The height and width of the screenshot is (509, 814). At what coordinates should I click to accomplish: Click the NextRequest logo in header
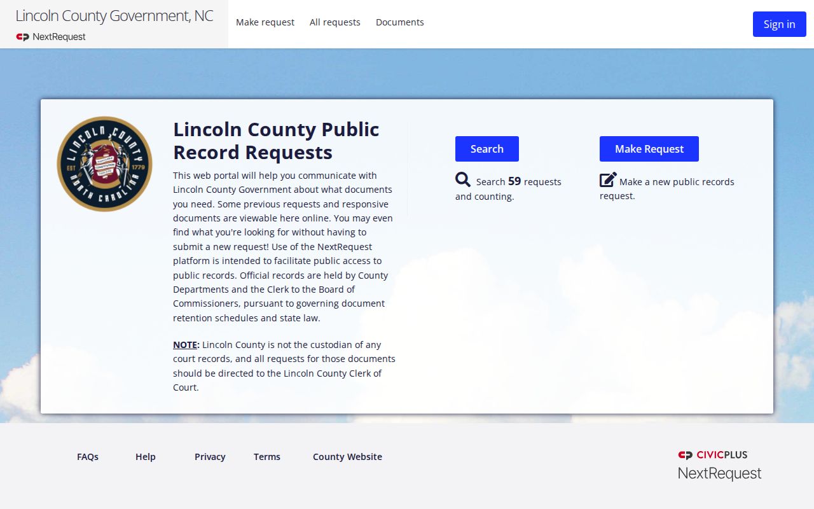click(51, 37)
